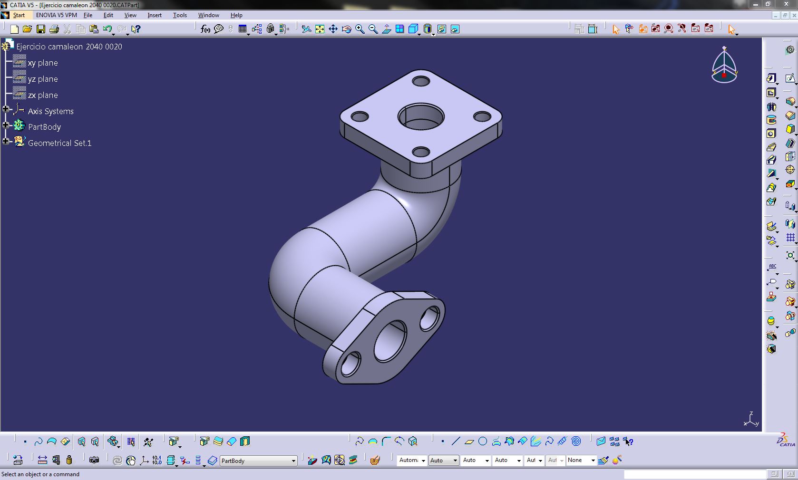
Task: Click the Zoom Out magnifier
Action: coord(373,29)
